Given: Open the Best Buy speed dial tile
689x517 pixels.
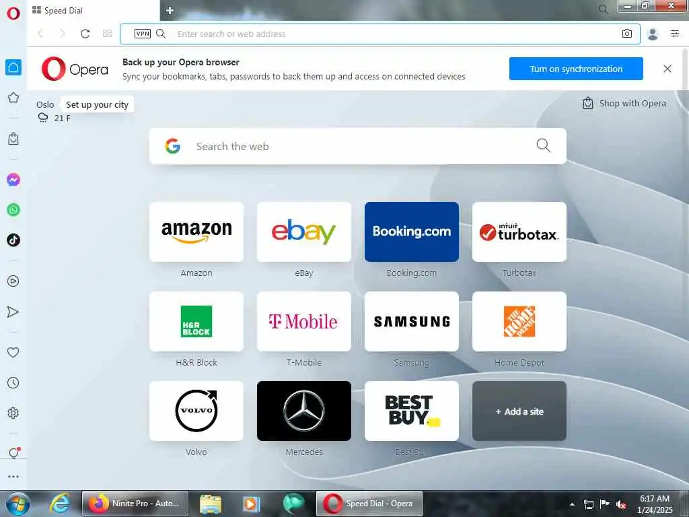Looking at the screenshot, I should click(412, 411).
